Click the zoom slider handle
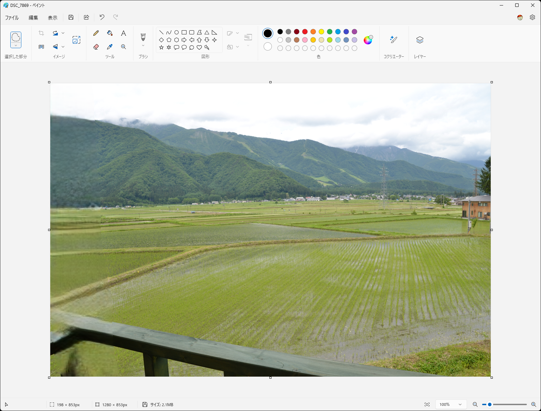This screenshot has width=541, height=411. point(490,404)
